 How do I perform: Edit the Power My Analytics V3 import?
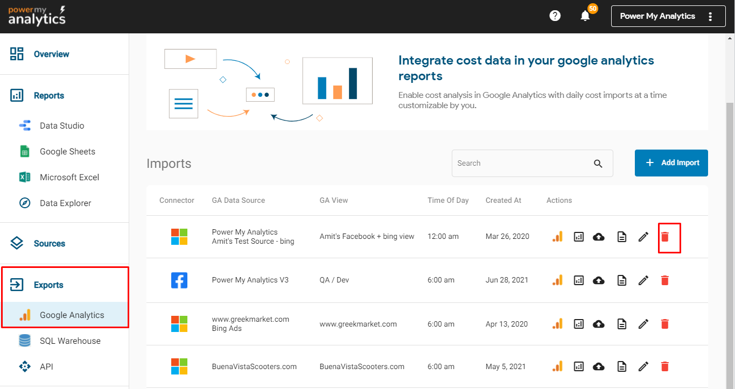643,280
